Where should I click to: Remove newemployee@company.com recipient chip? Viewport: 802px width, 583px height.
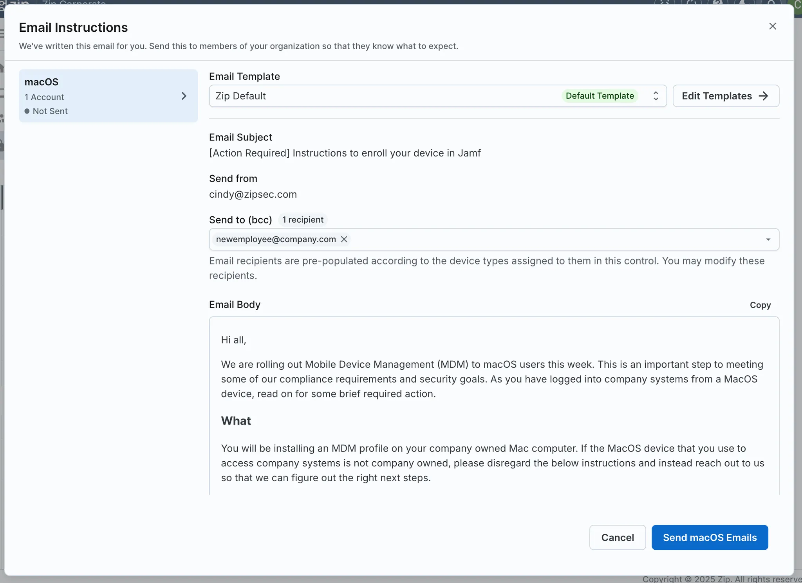point(344,239)
